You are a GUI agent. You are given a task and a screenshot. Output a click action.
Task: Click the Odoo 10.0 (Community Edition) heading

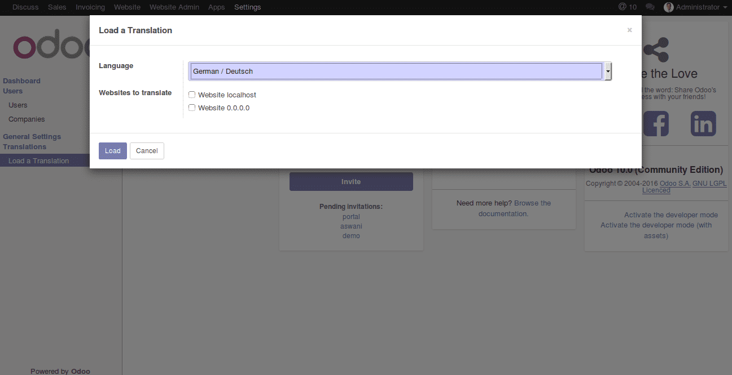656,170
